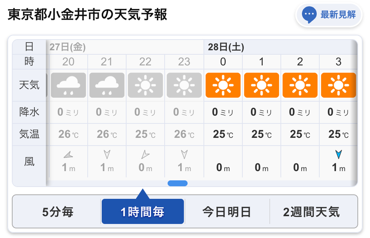Click the gray sun icon at 22時
370x238 pixels.
(145, 85)
